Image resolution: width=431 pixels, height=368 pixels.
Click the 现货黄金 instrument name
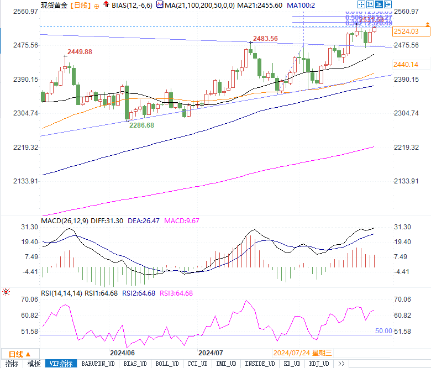pyautogui.click(x=54, y=6)
